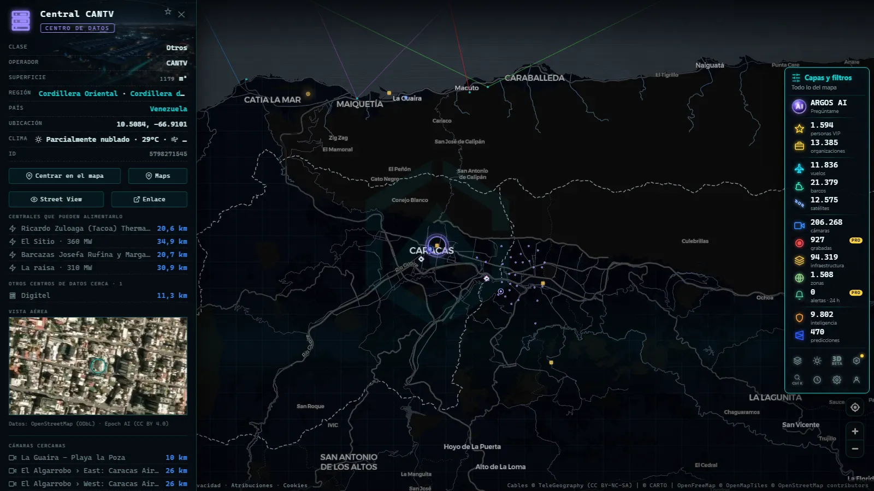Open camera El Algarrobo East Caracas
The width and height of the screenshot is (874, 491).
(x=98, y=471)
